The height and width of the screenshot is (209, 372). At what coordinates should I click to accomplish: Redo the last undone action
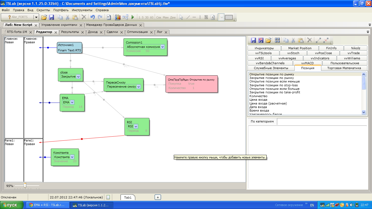[100, 17]
